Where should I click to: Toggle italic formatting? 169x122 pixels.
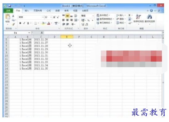point(24,23)
